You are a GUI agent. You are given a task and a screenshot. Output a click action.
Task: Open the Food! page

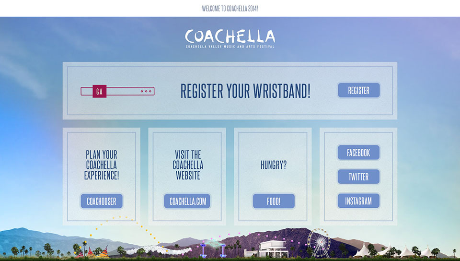[x=274, y=201]
